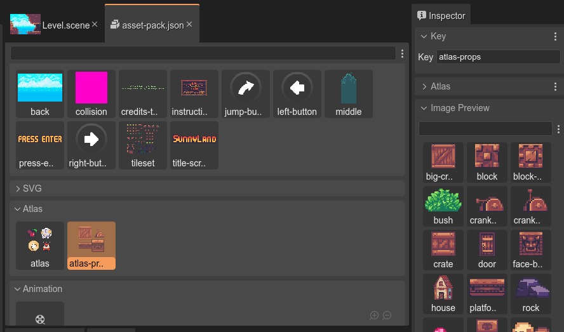Viewport: 564px width, 332px height.
Task: Select the magenta collision asset
Action: point(91,94)
